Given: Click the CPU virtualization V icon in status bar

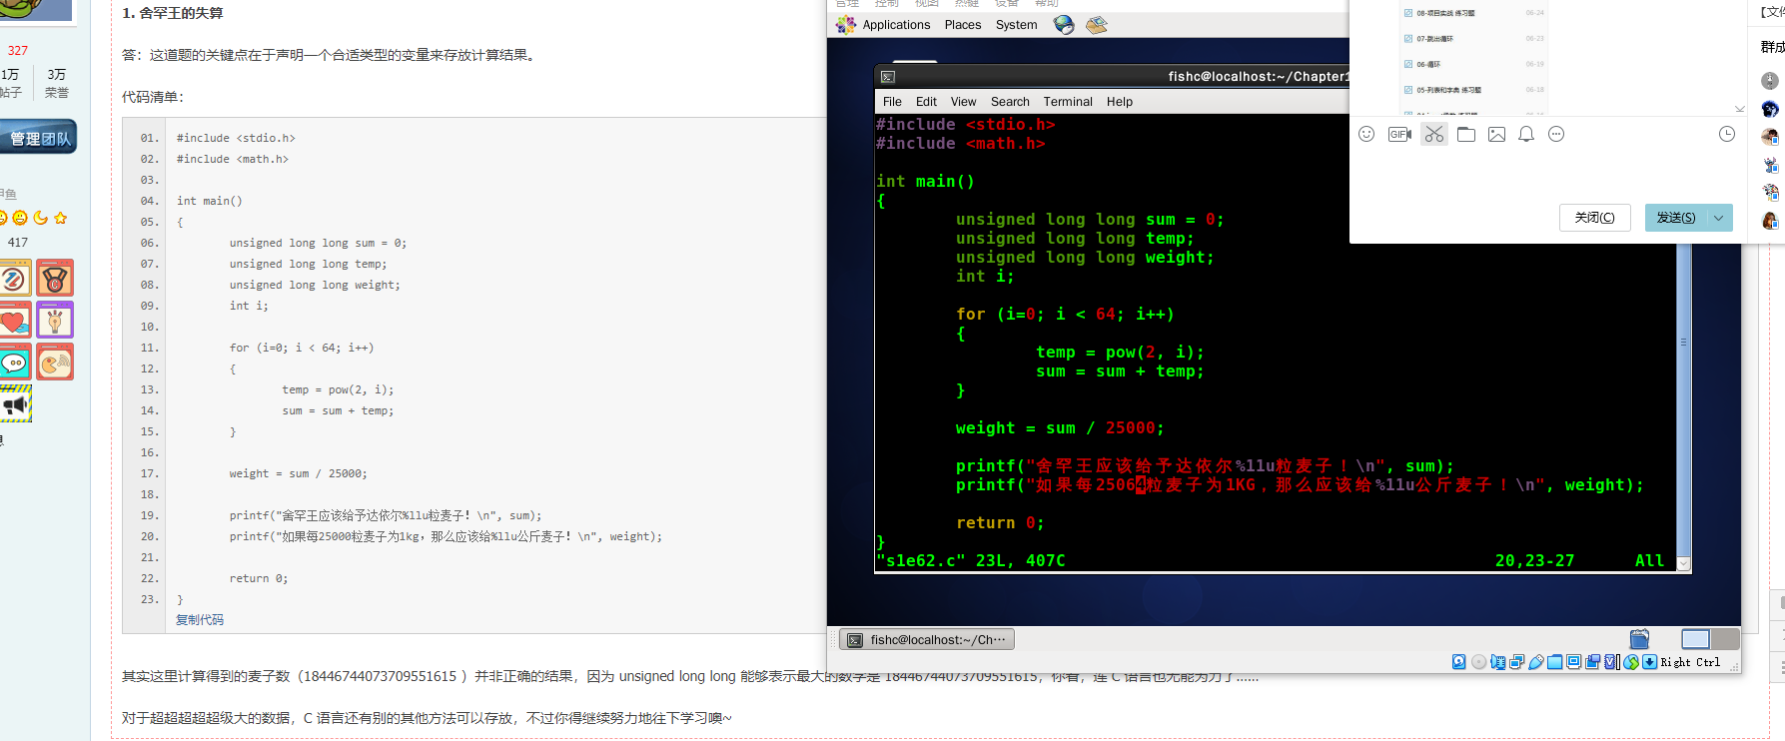Looking at the screenshot, I should [x=1611, y=662].
